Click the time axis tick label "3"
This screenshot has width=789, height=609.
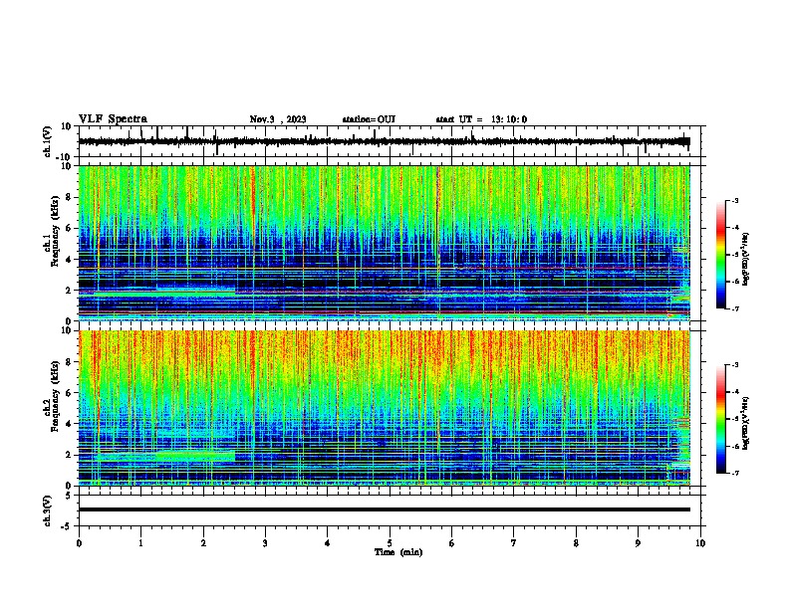(x=265, y=543)
